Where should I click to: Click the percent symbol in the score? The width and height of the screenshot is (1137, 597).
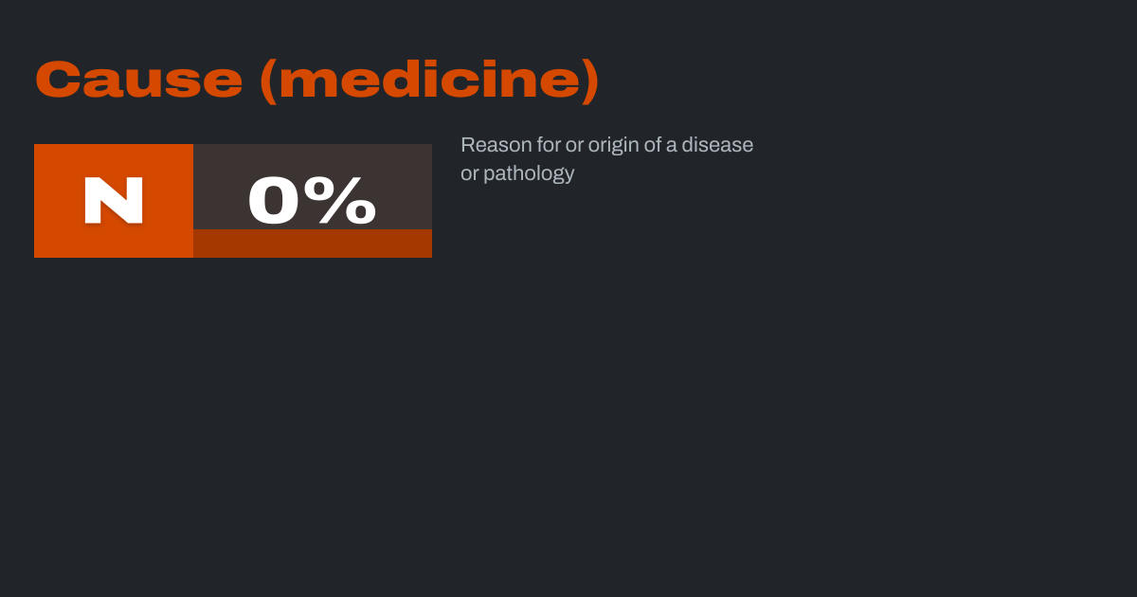[346, 201]
